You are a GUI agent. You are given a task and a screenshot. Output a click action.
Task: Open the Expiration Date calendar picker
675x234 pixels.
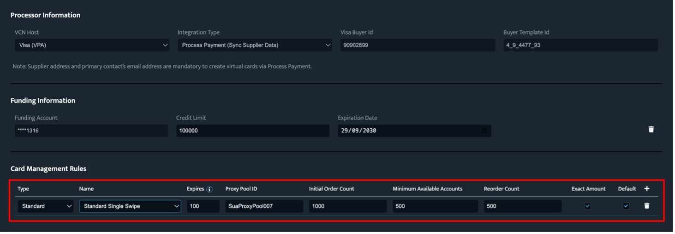tap(484, 131)
